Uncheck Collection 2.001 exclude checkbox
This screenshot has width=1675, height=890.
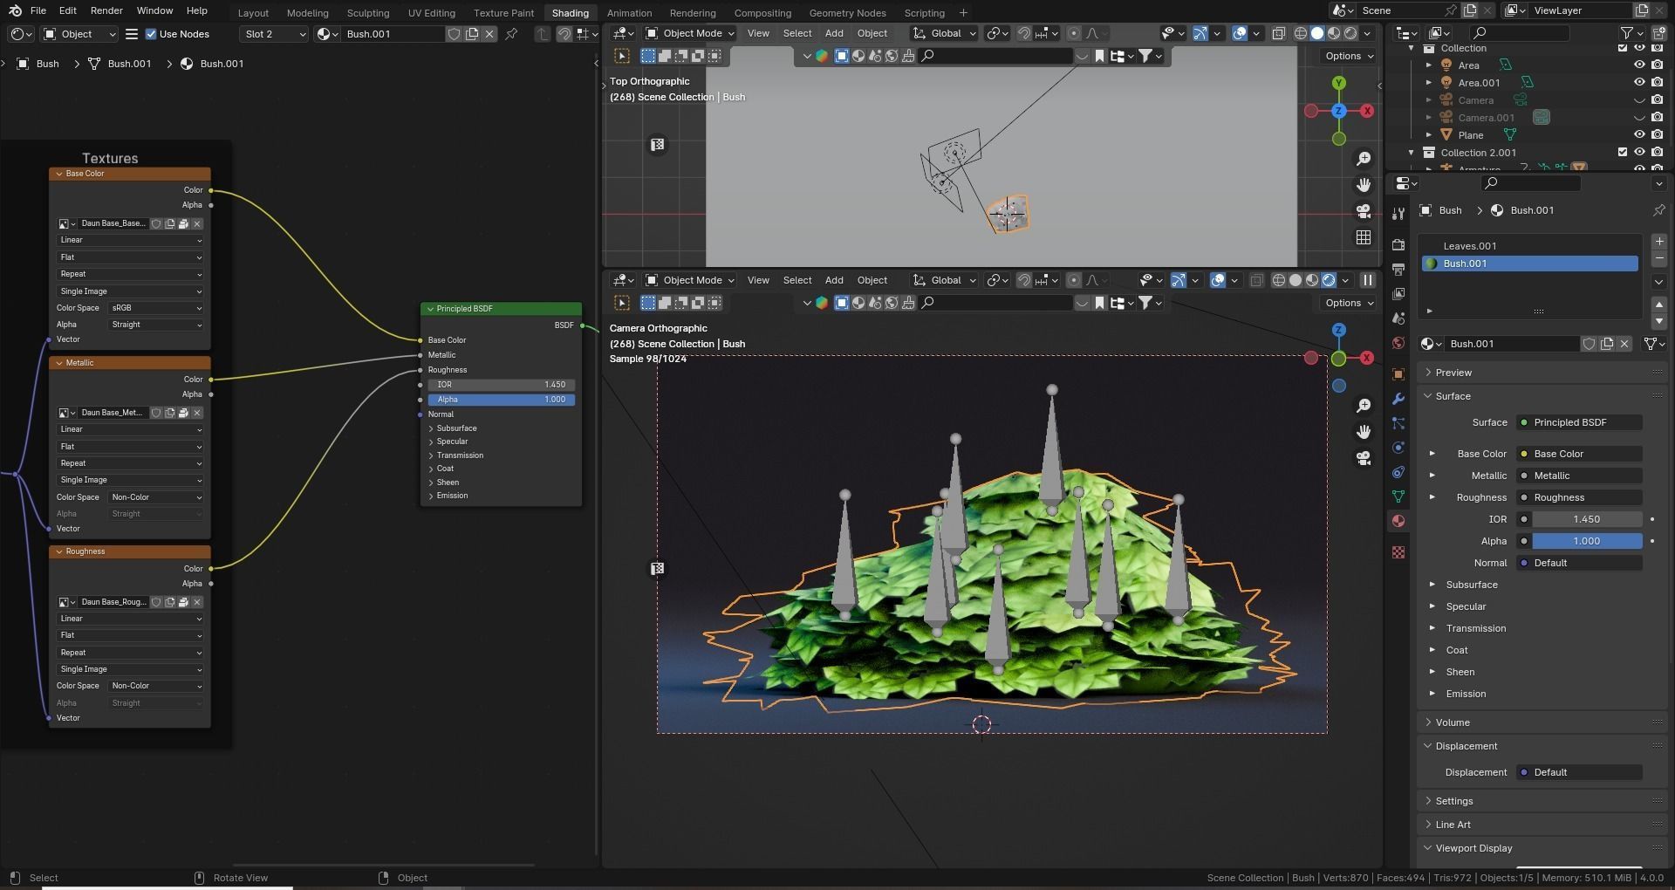coord(1623,153)
